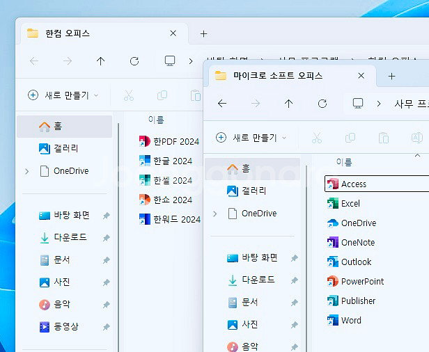Go back in 마이크로 소프트 오피스 window

(x=222, y=104)
